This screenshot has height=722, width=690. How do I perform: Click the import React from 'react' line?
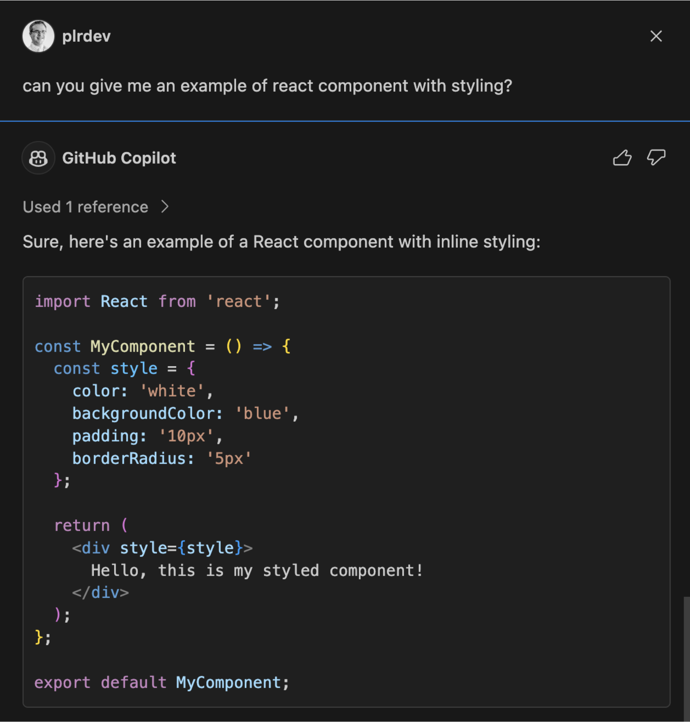click(157, 302)
